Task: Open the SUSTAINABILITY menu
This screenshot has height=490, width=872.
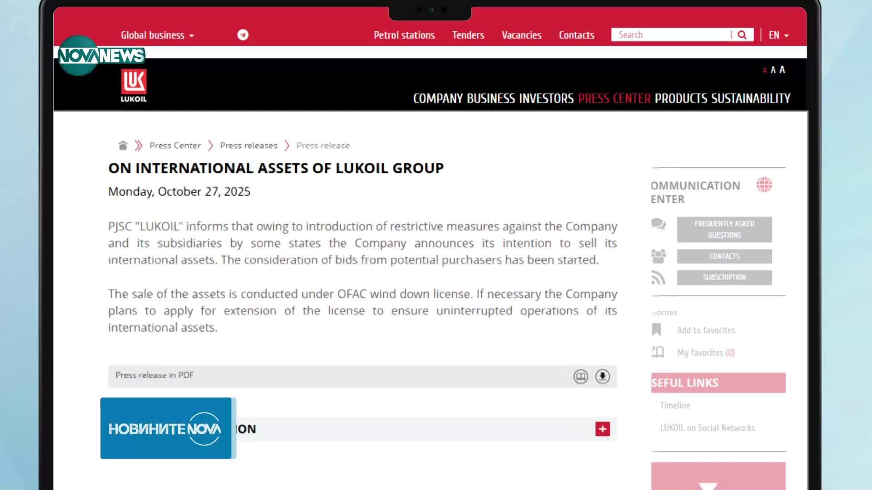Action: coord(751,98)
